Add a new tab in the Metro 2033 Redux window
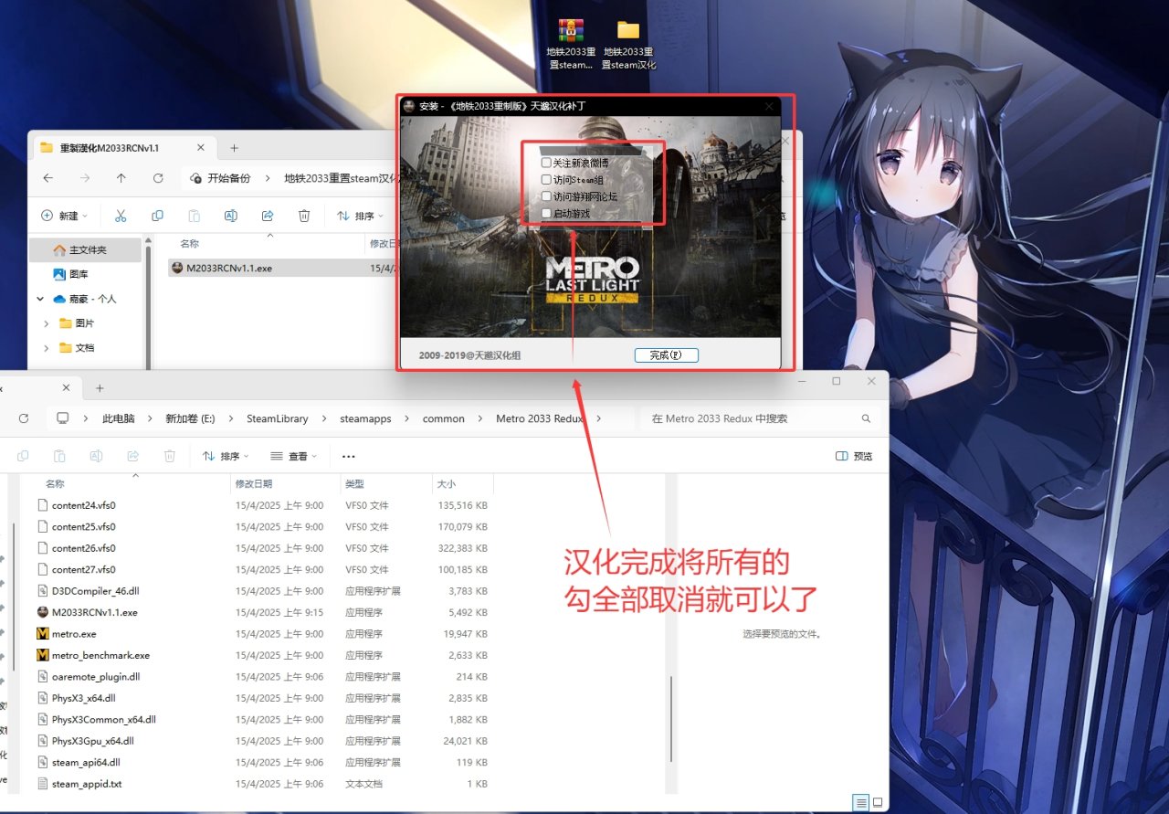This screenshot has height=814, width=1169. [100, 388]
